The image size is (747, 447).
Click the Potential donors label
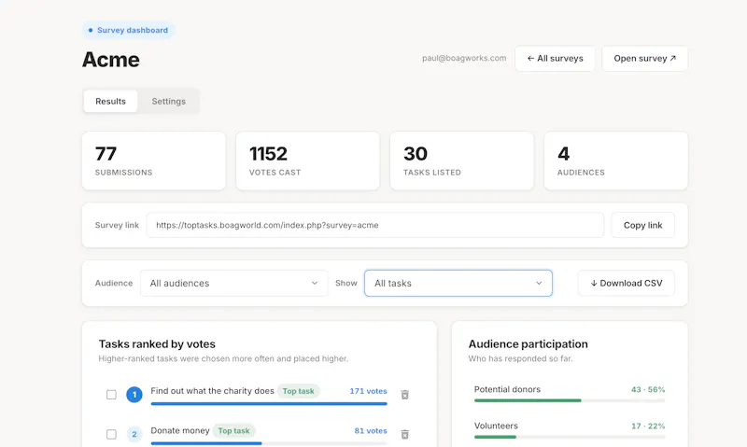(x=507, y=389)
